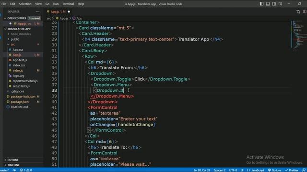This screenshot has height=172, width=307.
Task: Open App.test.js in explorer
Action: pyautogui.click(x=20, y=60)
